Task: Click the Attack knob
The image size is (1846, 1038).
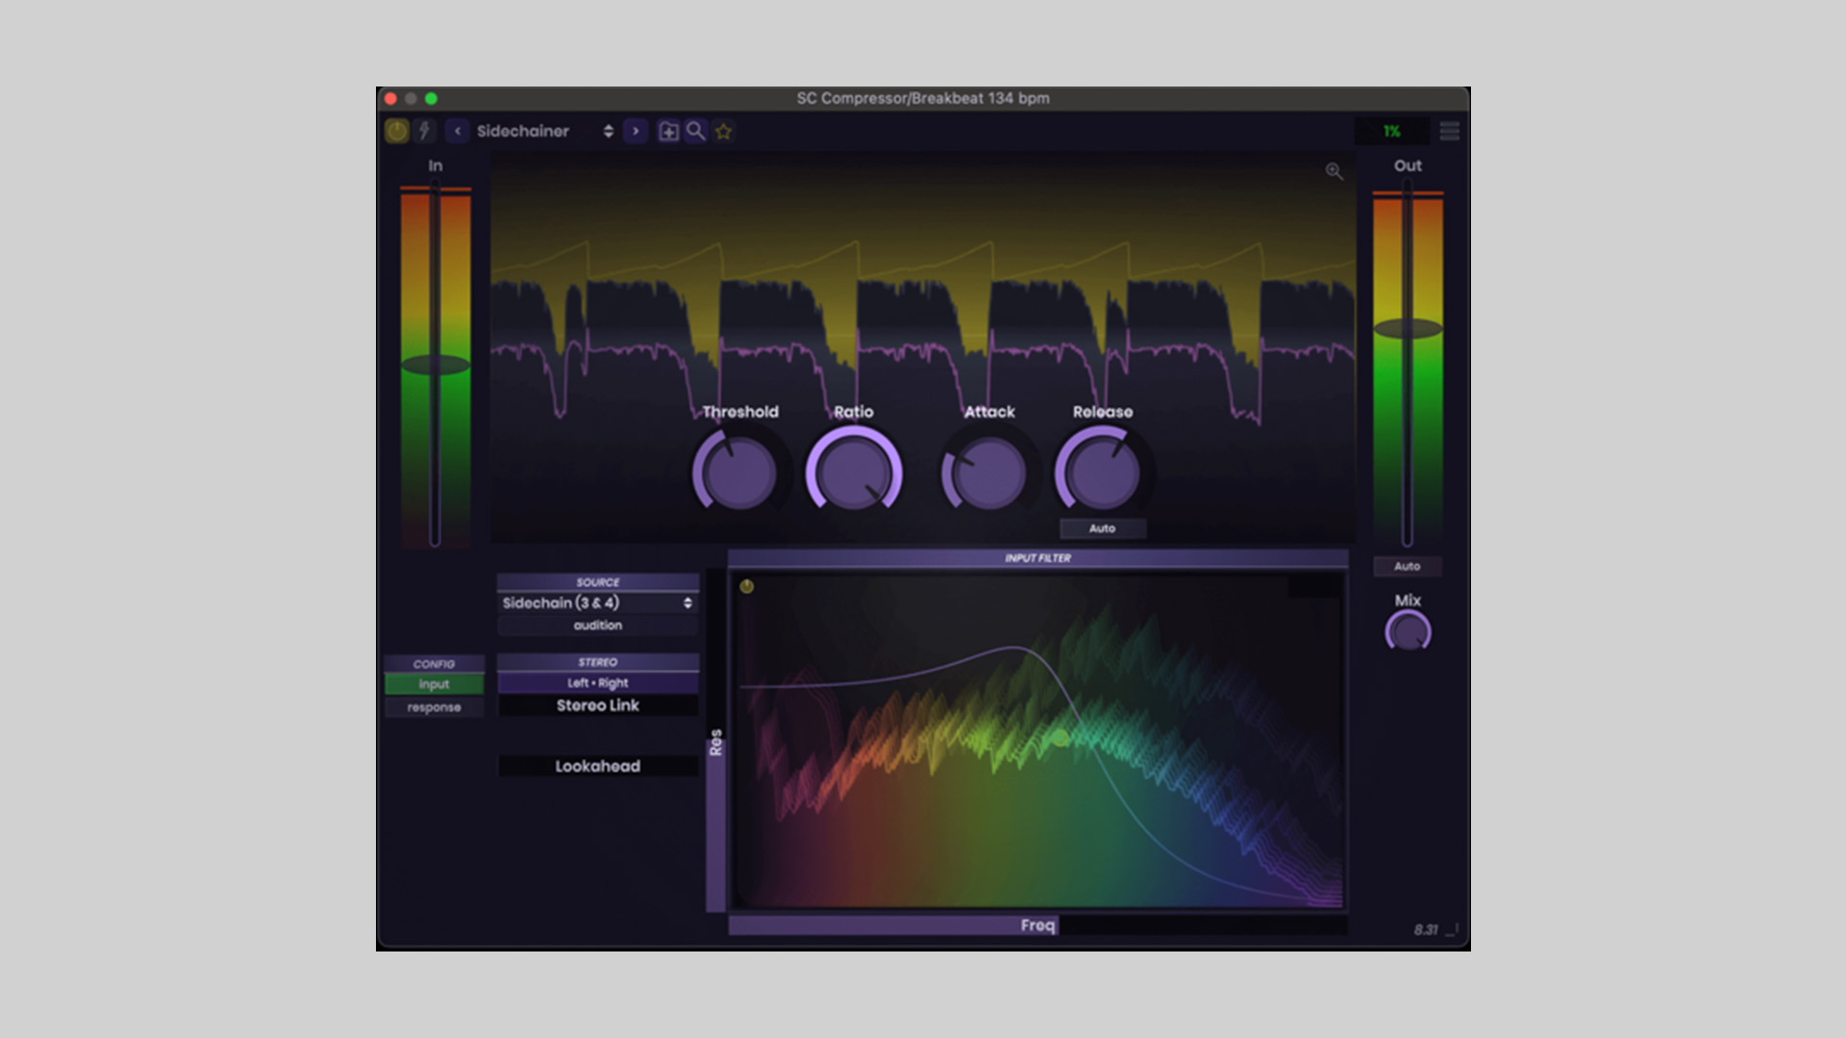Action: click(989, 473)
